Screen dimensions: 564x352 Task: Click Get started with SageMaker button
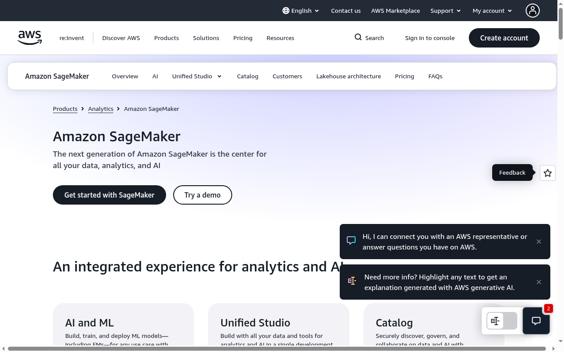109,195
